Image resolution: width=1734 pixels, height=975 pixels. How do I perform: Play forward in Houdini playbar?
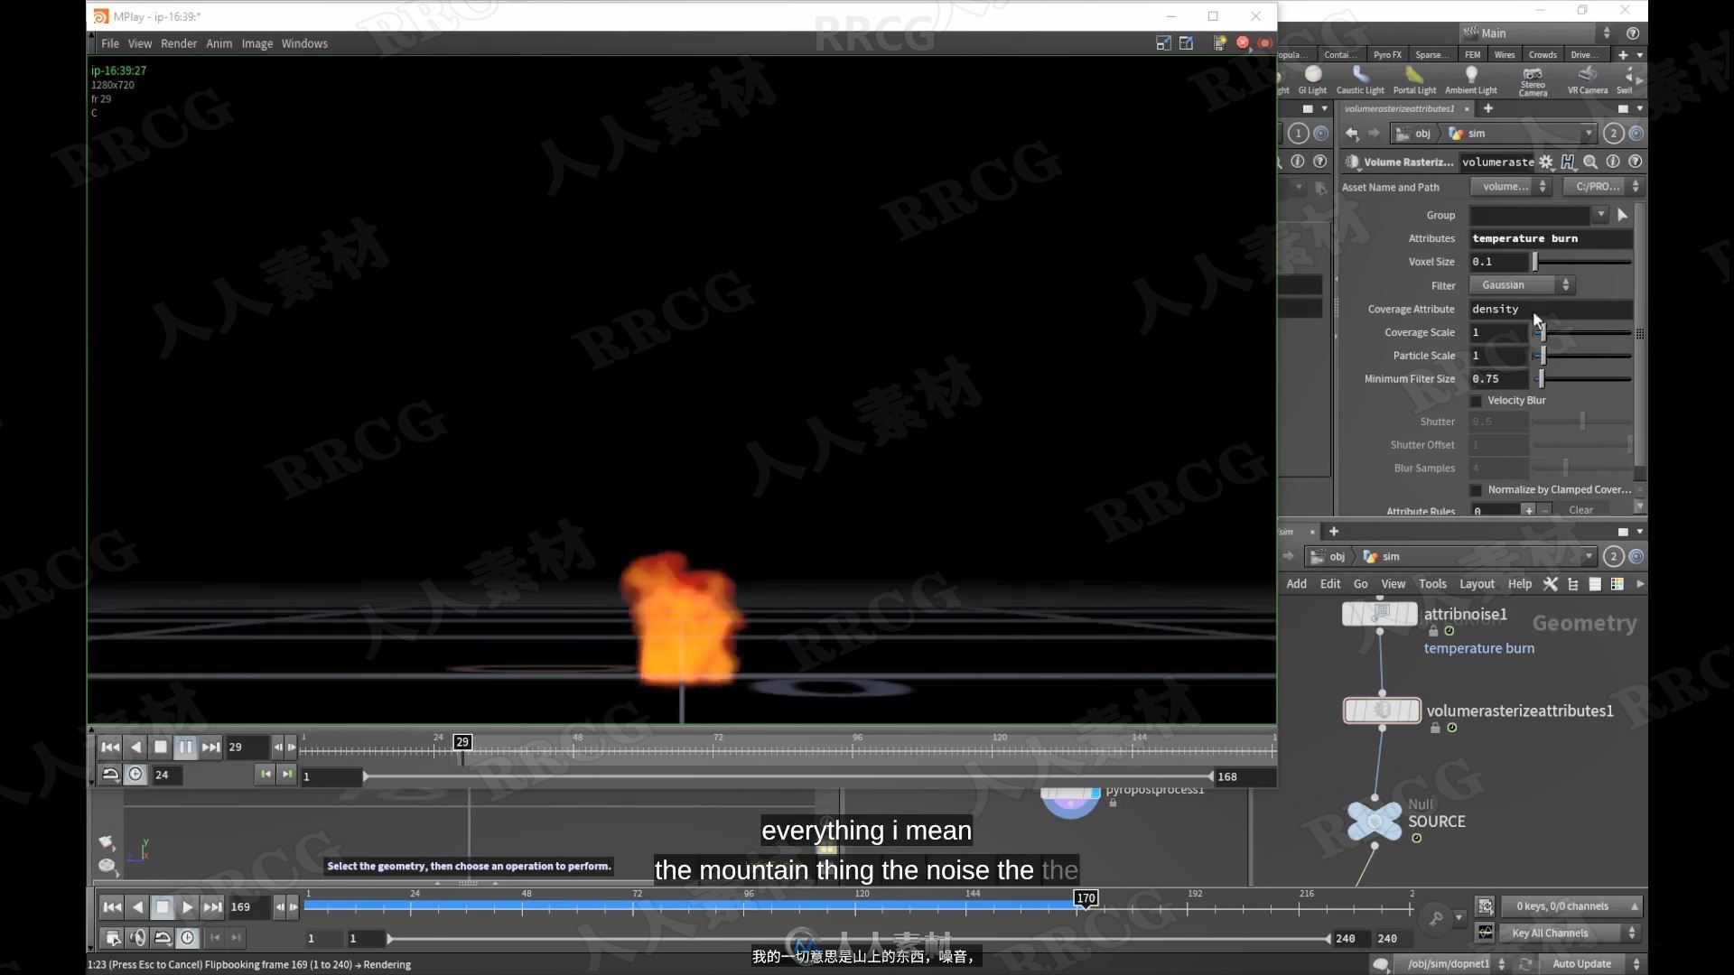coord(187,907)
